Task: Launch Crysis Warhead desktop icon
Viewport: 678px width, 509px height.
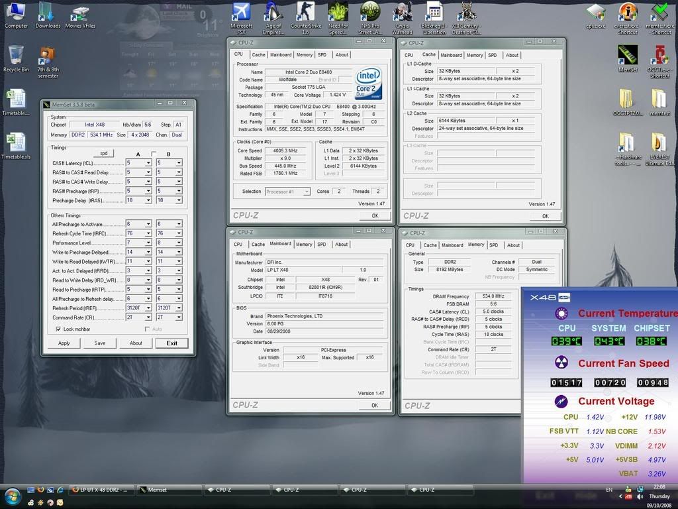Action: (402, 18)
